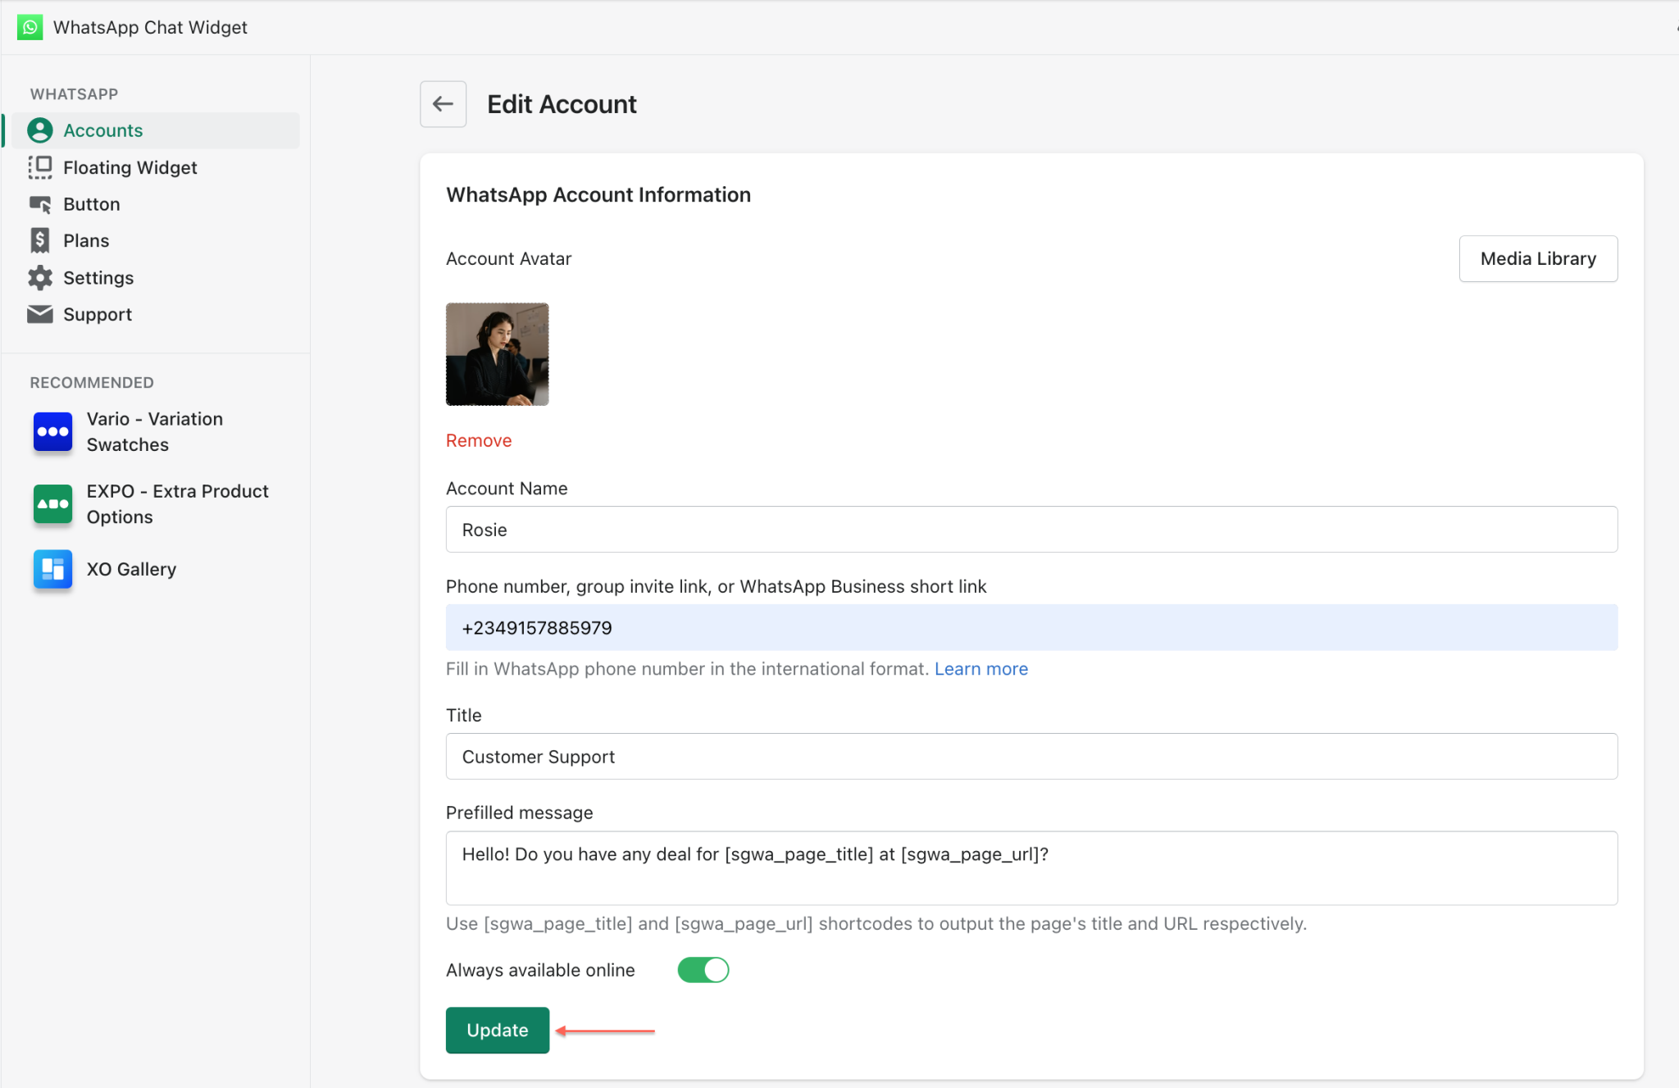Focus the Account Name field with Rosie
Image resolution: width=1679 pixels, height=1088 pixels.
1031,530
